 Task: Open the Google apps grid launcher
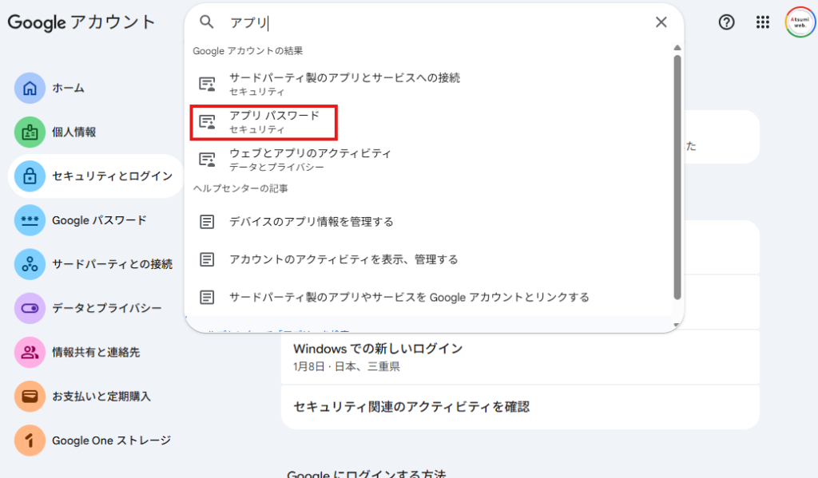click(763, 22)
